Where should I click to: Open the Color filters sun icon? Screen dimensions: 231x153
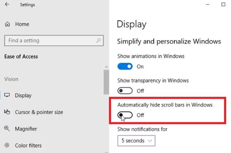pyautogui.click(x=7, y=145)
